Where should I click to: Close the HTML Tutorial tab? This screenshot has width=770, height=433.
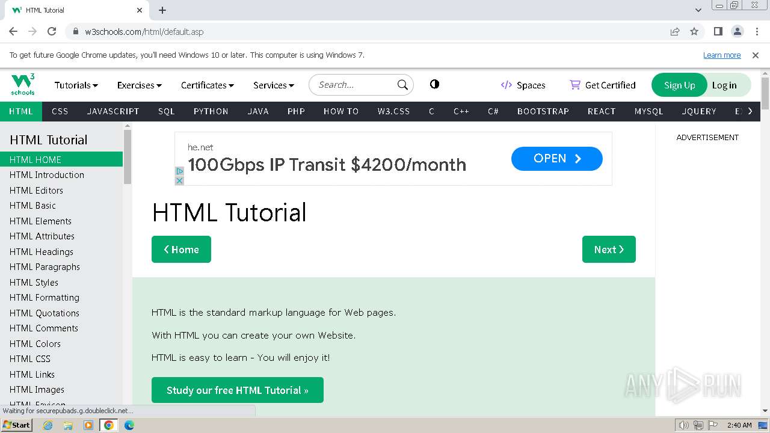140,10
